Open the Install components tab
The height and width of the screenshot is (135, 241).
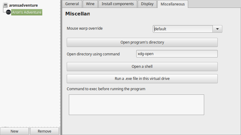tap(117, 4)
